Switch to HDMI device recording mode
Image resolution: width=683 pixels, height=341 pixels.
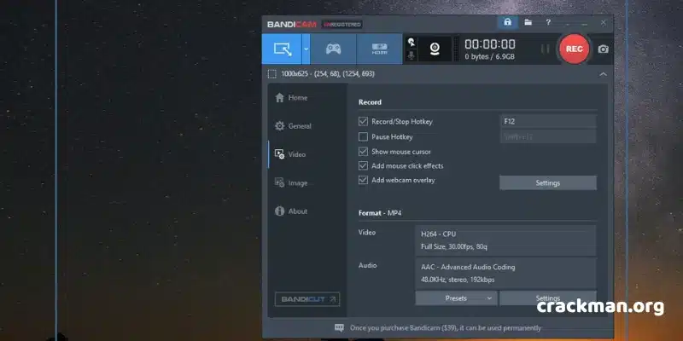(379, 49)
